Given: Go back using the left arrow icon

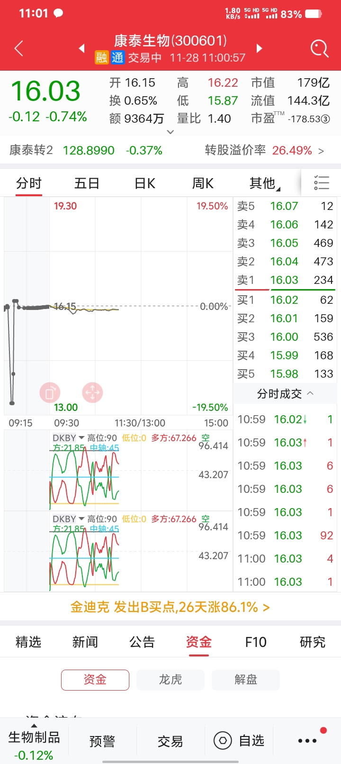Looking at the screenshot, I should [x=19, y=48].
